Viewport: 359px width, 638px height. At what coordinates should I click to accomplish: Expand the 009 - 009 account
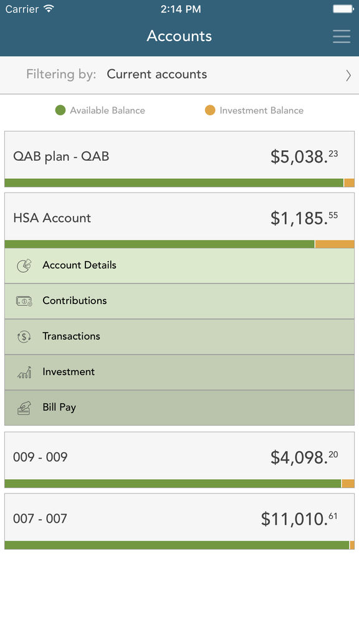[x=179, y=456]
